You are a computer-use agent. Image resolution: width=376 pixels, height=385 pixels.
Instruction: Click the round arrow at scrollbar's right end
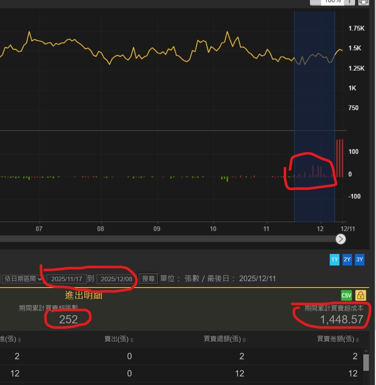click(341, 239)
